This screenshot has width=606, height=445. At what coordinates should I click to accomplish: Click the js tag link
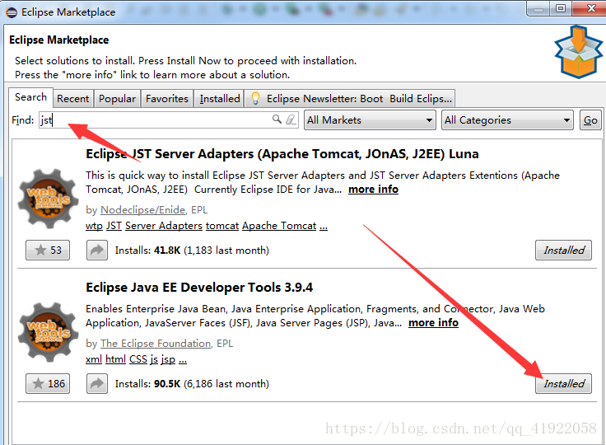(x=154, y=359)
